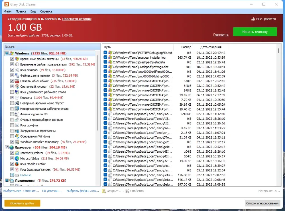The height and width of the screenshot is (211, 285).
Task: Click the Отменит… link
Action: click(x=31, y=191)
